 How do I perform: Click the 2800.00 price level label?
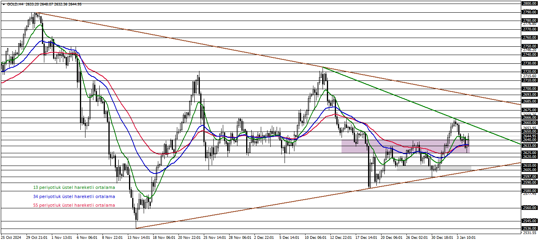[x=530, y=3]
